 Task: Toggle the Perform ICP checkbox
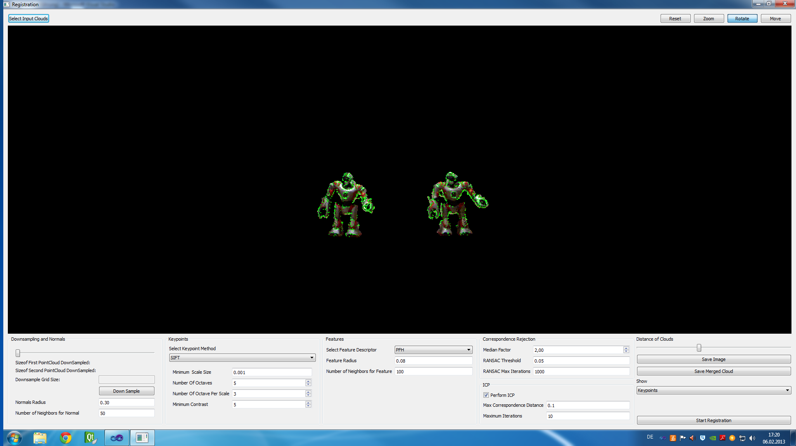click(486, 395)
